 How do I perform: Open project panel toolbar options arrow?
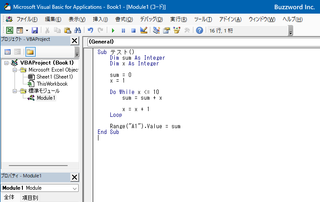tap(77, 52)
